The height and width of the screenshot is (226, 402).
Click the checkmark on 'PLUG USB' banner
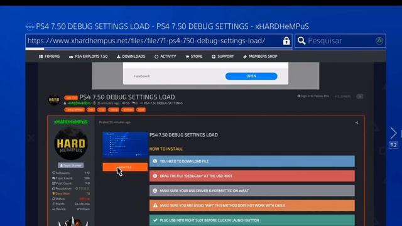point(155,220)
